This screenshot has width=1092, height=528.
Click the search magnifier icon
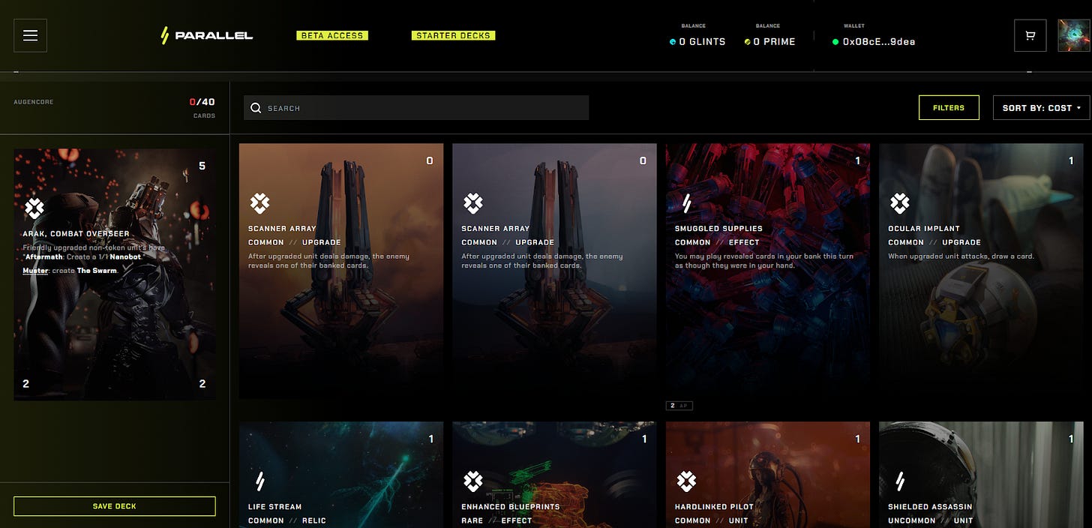pos(256,108)
